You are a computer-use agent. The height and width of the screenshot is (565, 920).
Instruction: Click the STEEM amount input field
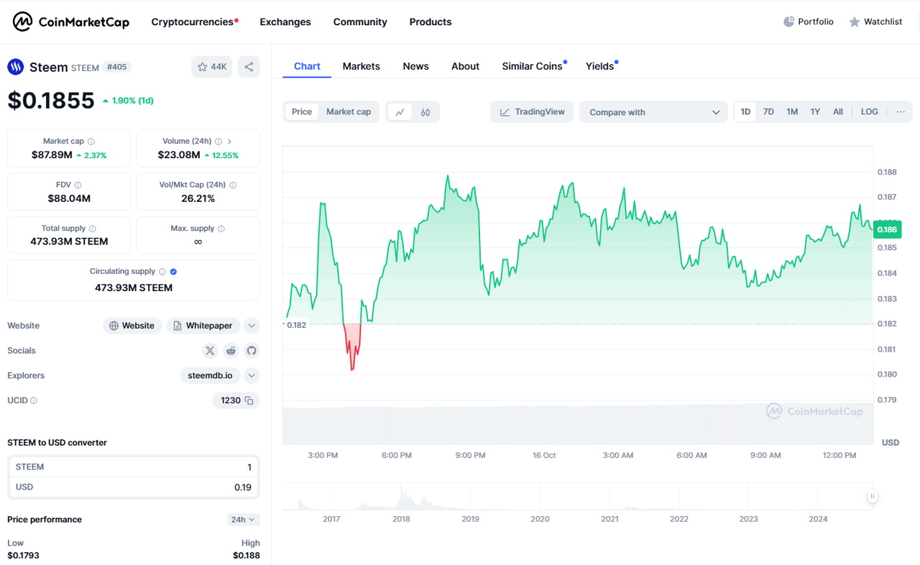(134, 467)
